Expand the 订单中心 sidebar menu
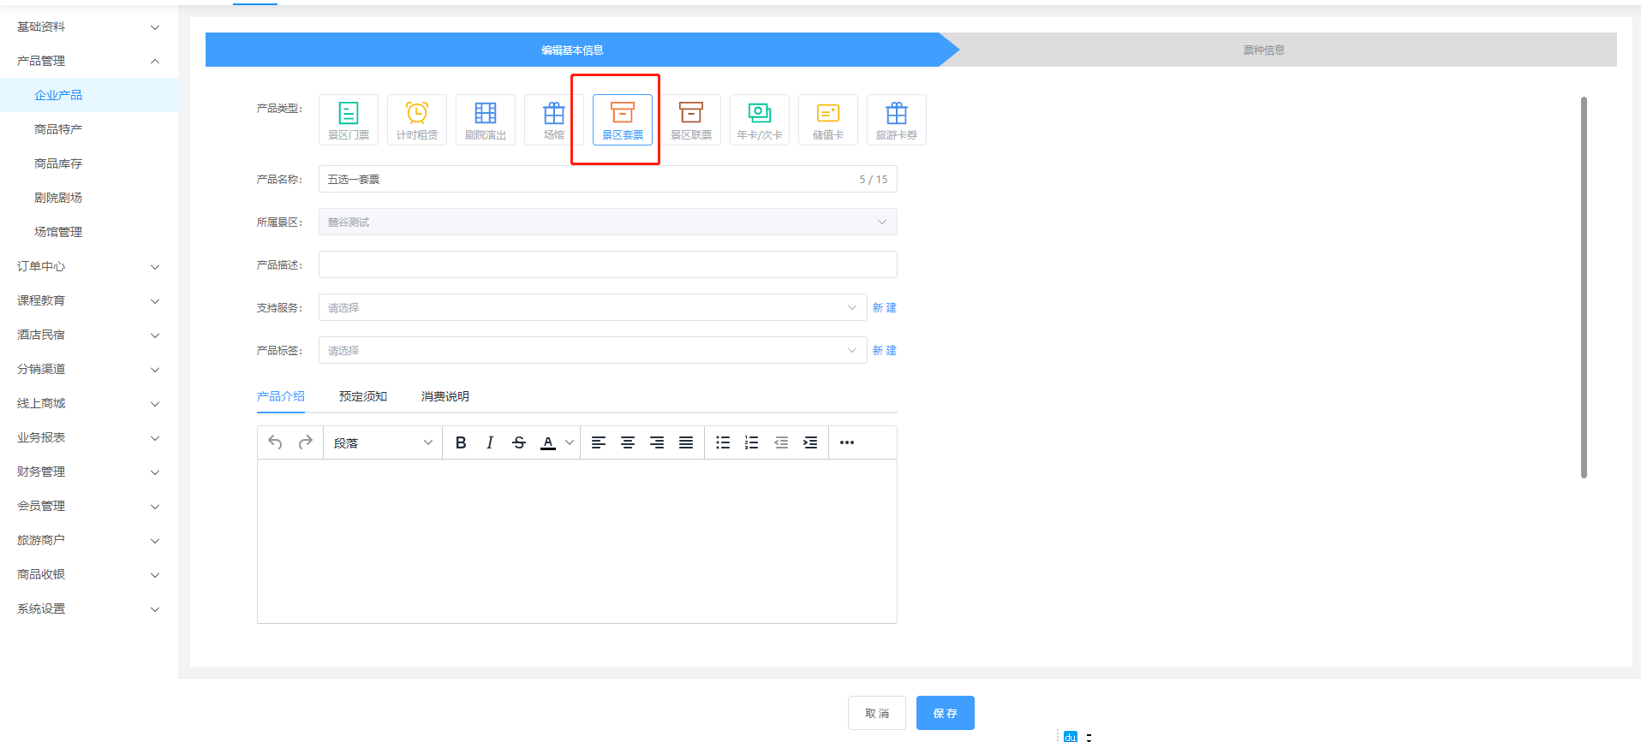 88,266
